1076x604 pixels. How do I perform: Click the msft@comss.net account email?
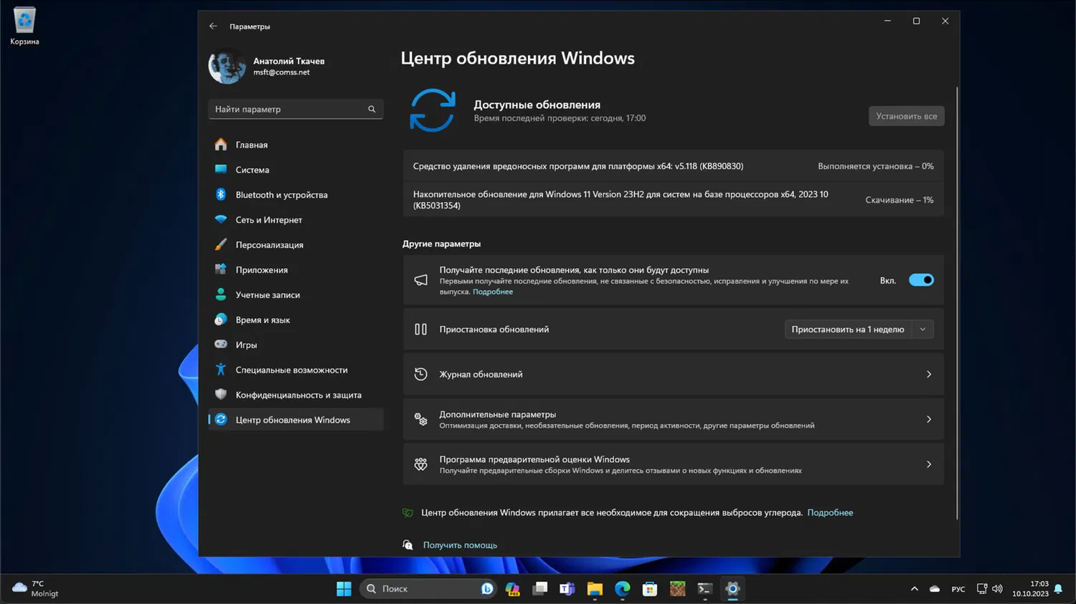pyautogui.click(x=281, y=72)
